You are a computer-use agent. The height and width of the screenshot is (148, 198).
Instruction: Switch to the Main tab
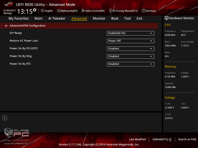(38, 19)
